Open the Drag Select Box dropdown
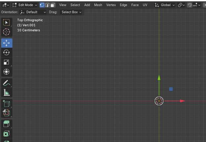 click(x=71, y=12)
